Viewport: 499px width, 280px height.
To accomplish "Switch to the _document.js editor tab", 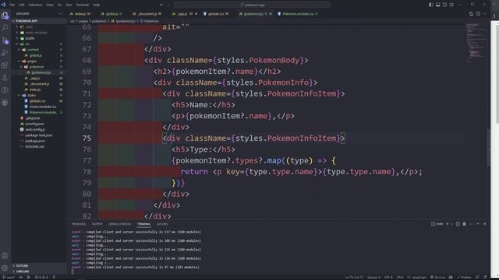I will coord(147,14).
